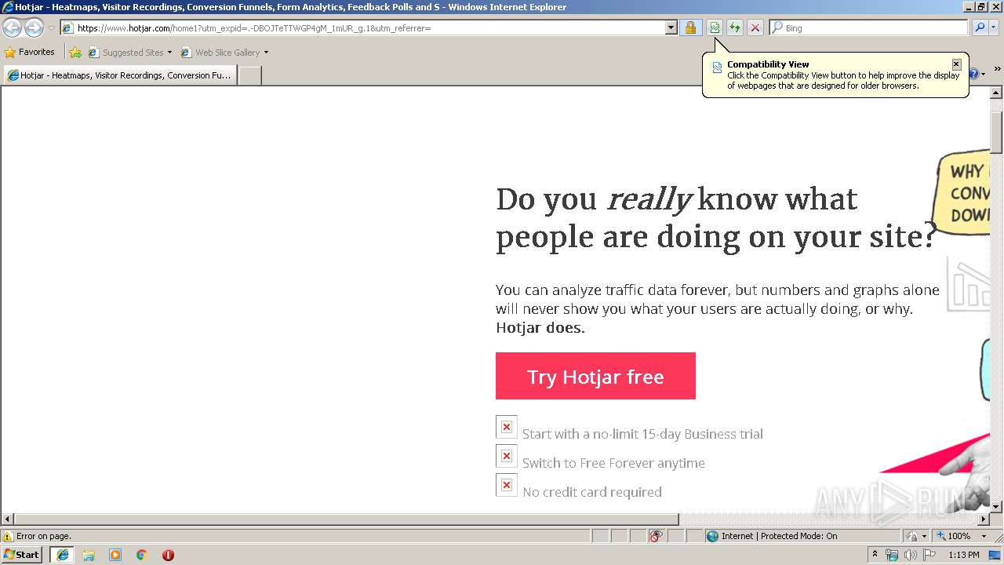Open the Favorites star button
Image resolution: width=1004 pixels, height=565 pixels.
coord(30,53)
